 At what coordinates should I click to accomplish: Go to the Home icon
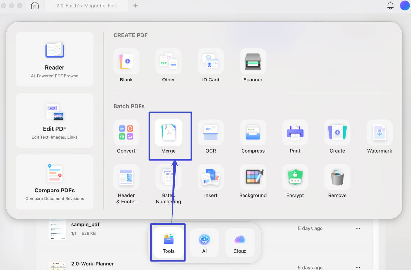[x=35, y=6]
